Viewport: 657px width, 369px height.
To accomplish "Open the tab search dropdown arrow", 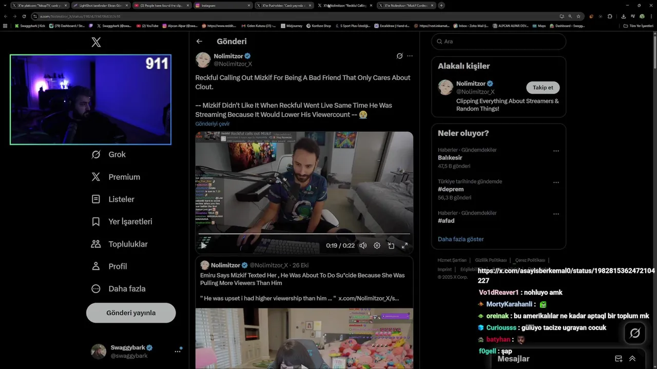I will [x=5, y=5].
